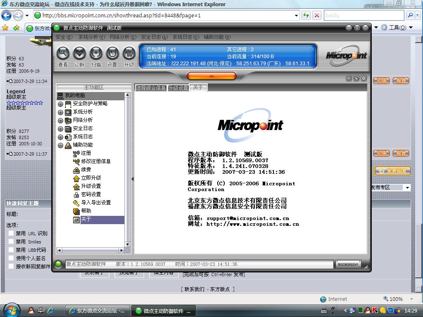423x317 pixels.
Task: Select the 关于 tab
Action: pos(198,88)
